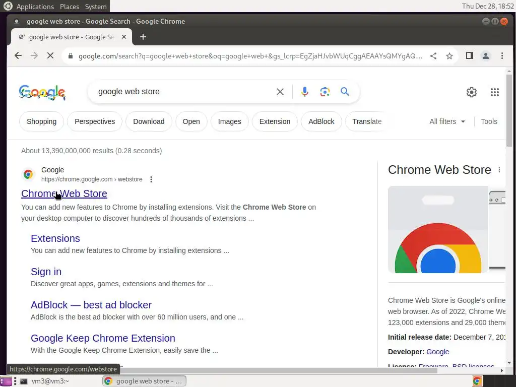
Task: Search by image with the lens icon
Action: point(325,92)
